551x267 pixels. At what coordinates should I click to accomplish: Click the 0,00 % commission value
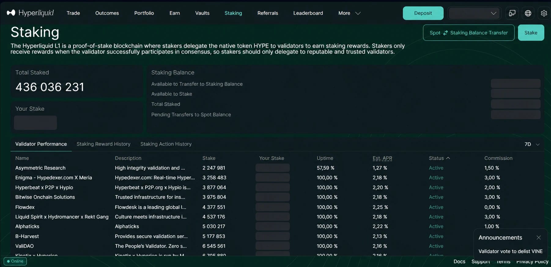(x=492, y=207)
